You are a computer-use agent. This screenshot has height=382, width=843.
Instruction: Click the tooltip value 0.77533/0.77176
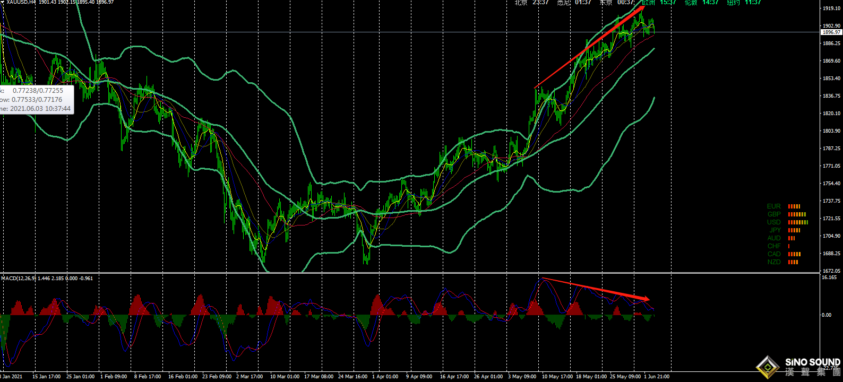(37, 100)
